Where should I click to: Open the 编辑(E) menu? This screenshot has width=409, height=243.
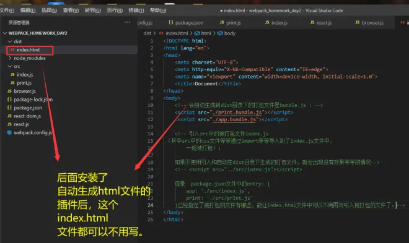(x=28, y=11)
